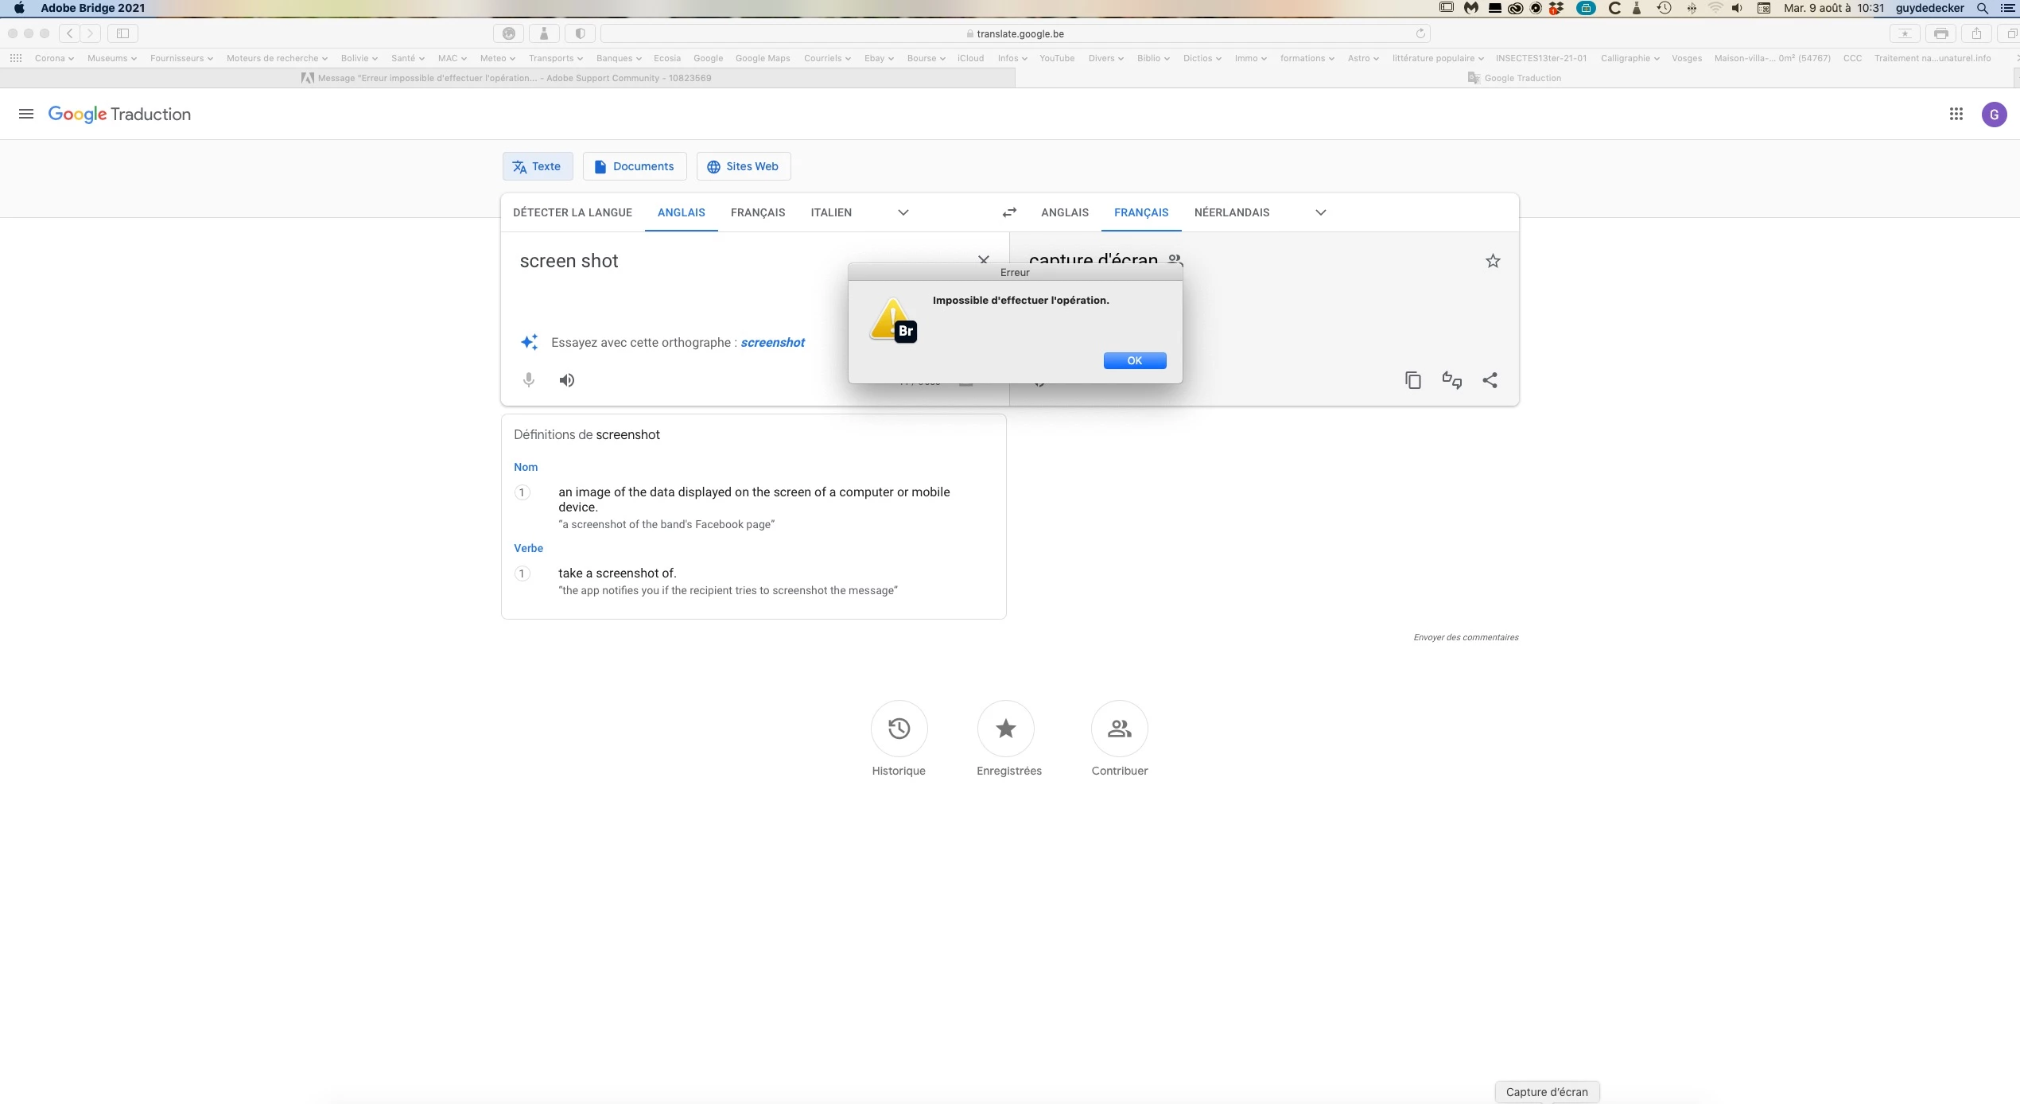
Task: Click the share translation icon
Action: (x=1490, y=380)
